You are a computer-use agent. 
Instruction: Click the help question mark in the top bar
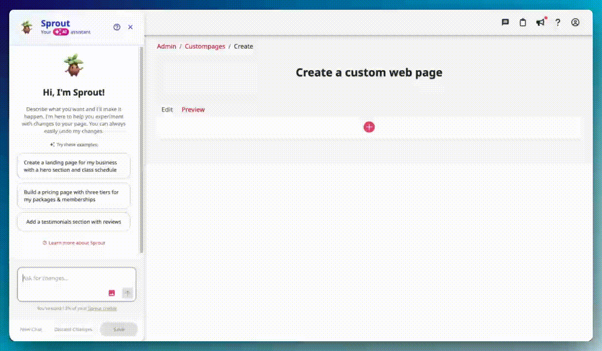click(558, 22)
